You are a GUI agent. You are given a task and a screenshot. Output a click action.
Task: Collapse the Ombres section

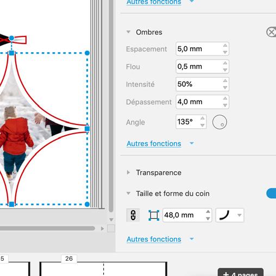point(128,32)
